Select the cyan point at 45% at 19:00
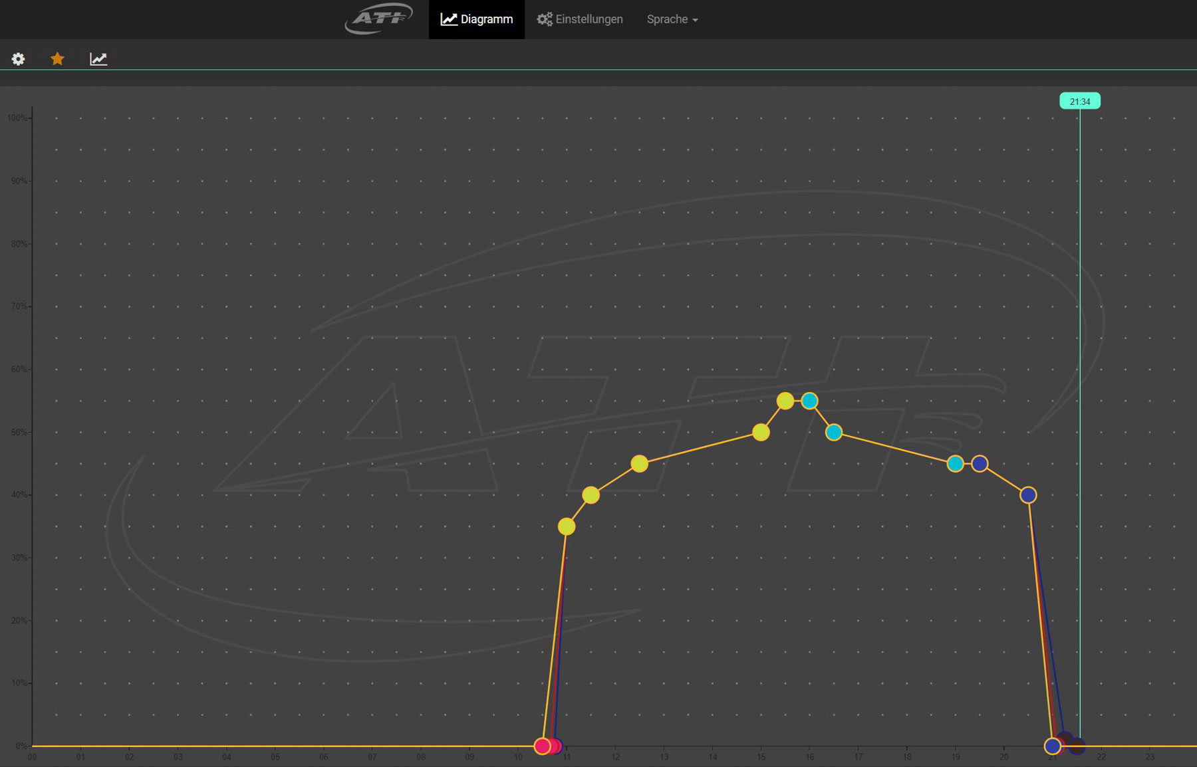The image size is (1197, 767). click(x=955, y=463)
